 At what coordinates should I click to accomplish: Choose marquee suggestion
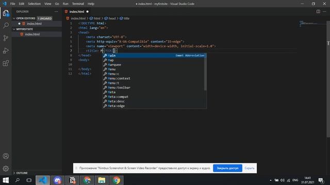pyautogui.click(x=154, y=65)
